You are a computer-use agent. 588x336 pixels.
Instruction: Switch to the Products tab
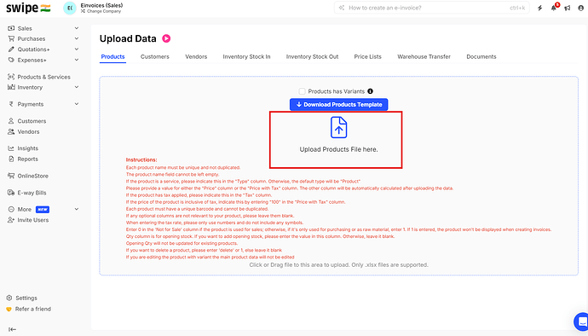(x=112, y=56)
